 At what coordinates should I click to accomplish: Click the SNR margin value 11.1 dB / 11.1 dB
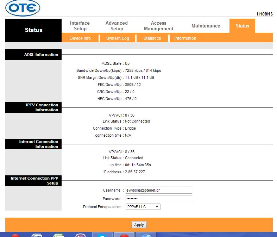point(139,77)
